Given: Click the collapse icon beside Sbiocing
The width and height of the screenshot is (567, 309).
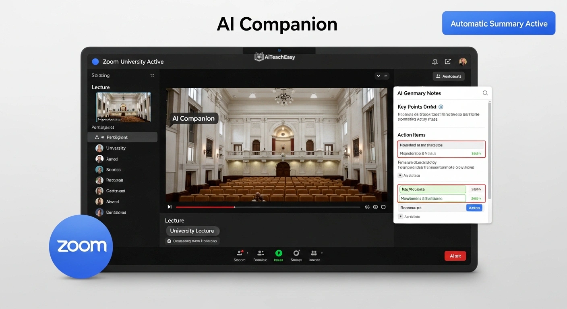Looking at the screenshot, I should (152, 75).
